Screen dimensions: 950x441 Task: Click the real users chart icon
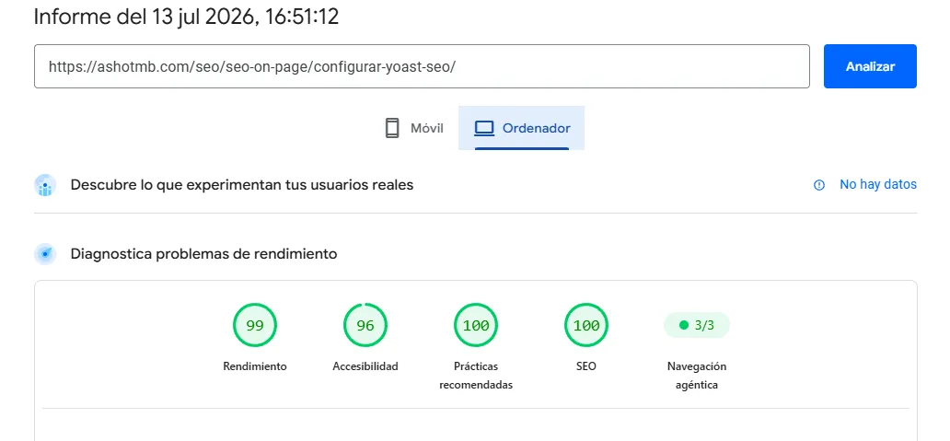coord(45,185)
